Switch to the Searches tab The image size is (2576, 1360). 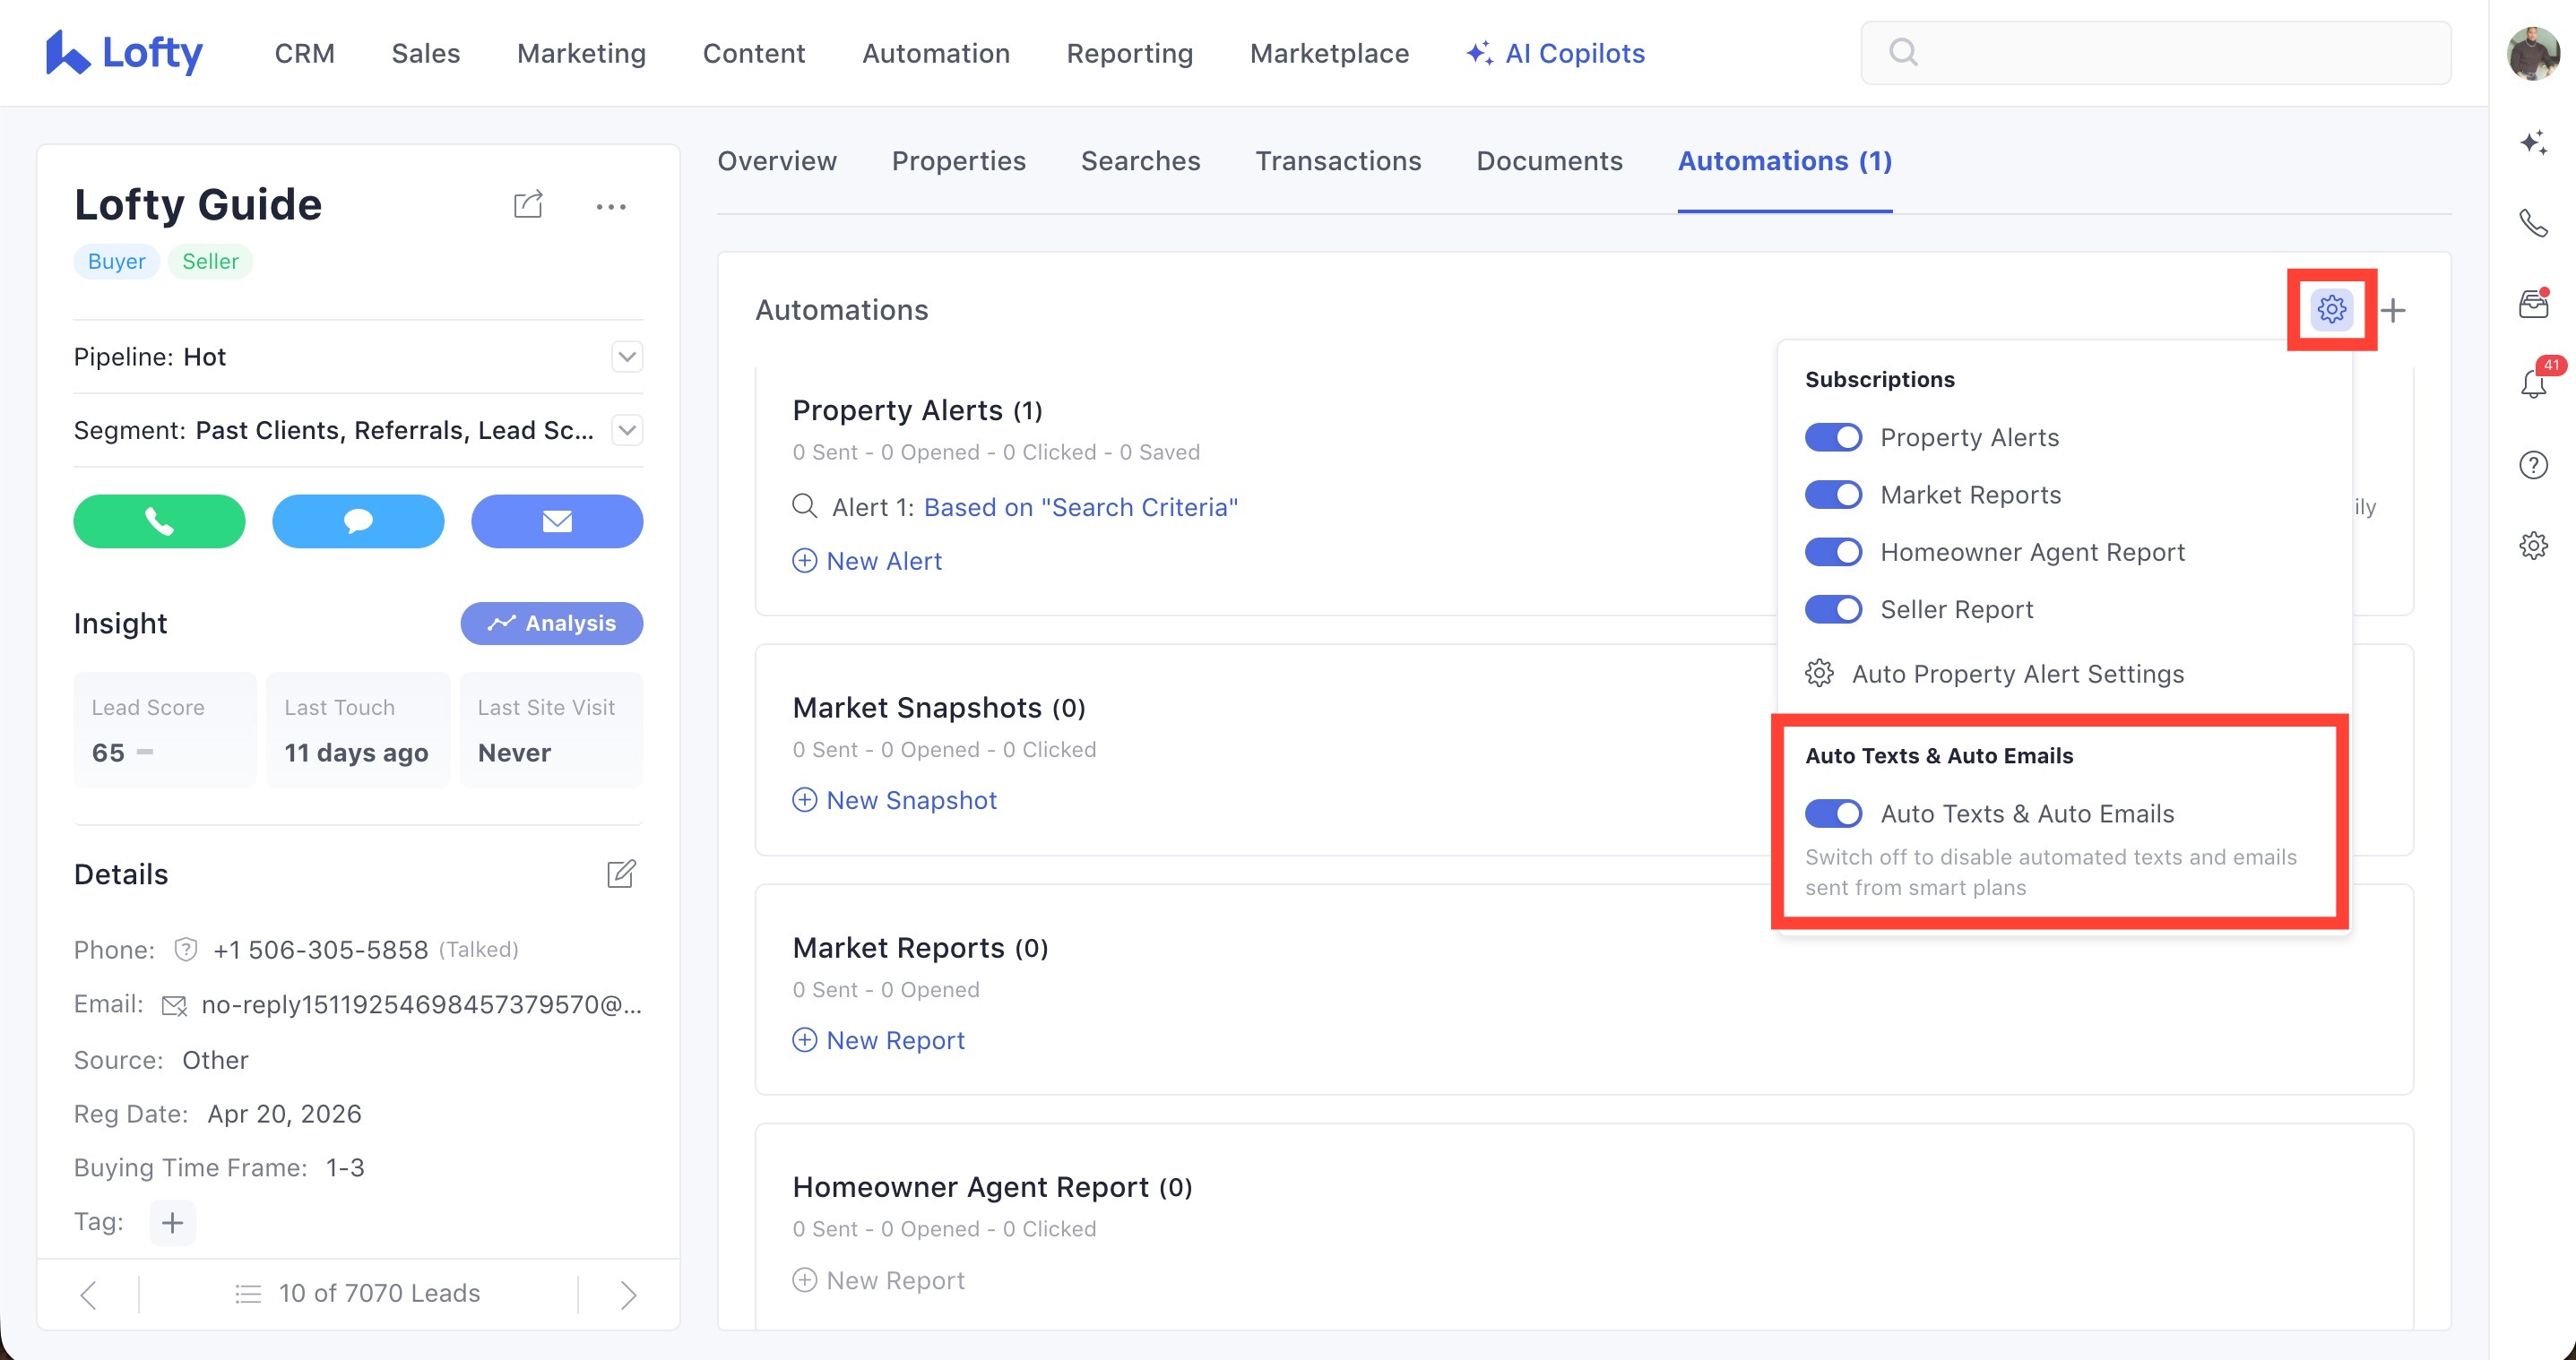point(1141,161)
